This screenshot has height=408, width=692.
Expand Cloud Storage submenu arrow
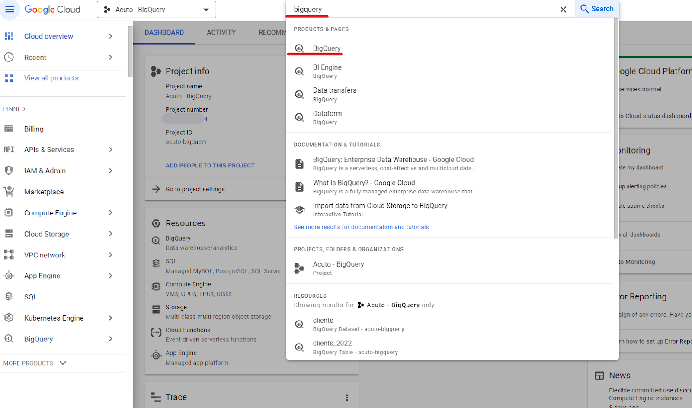111,234
